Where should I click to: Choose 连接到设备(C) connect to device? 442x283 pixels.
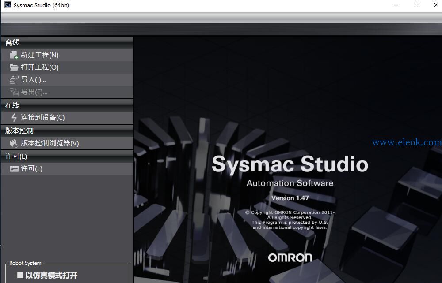(x=67, y=117)
